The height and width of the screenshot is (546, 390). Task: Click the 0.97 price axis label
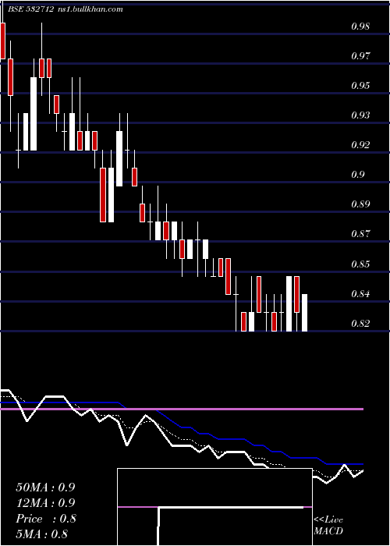pyautogui.click(x=360, y=55)
